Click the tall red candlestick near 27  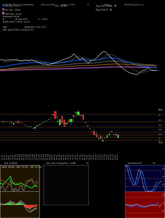tap(55, 115)
